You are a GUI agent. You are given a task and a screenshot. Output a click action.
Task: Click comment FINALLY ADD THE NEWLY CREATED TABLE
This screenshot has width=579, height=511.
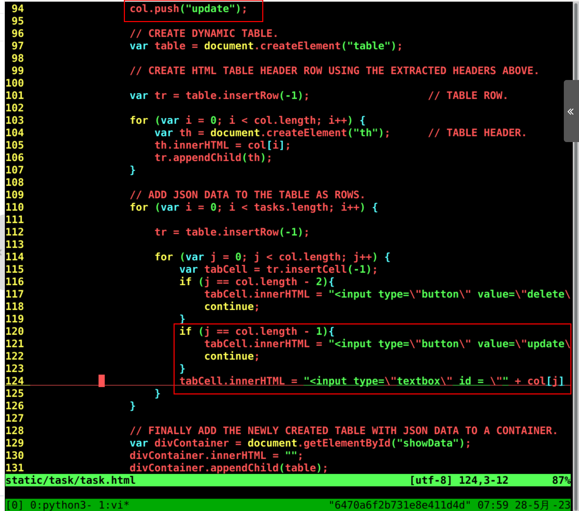coord(344,431)
